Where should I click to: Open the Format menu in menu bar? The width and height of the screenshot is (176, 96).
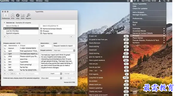click(25, 1)
